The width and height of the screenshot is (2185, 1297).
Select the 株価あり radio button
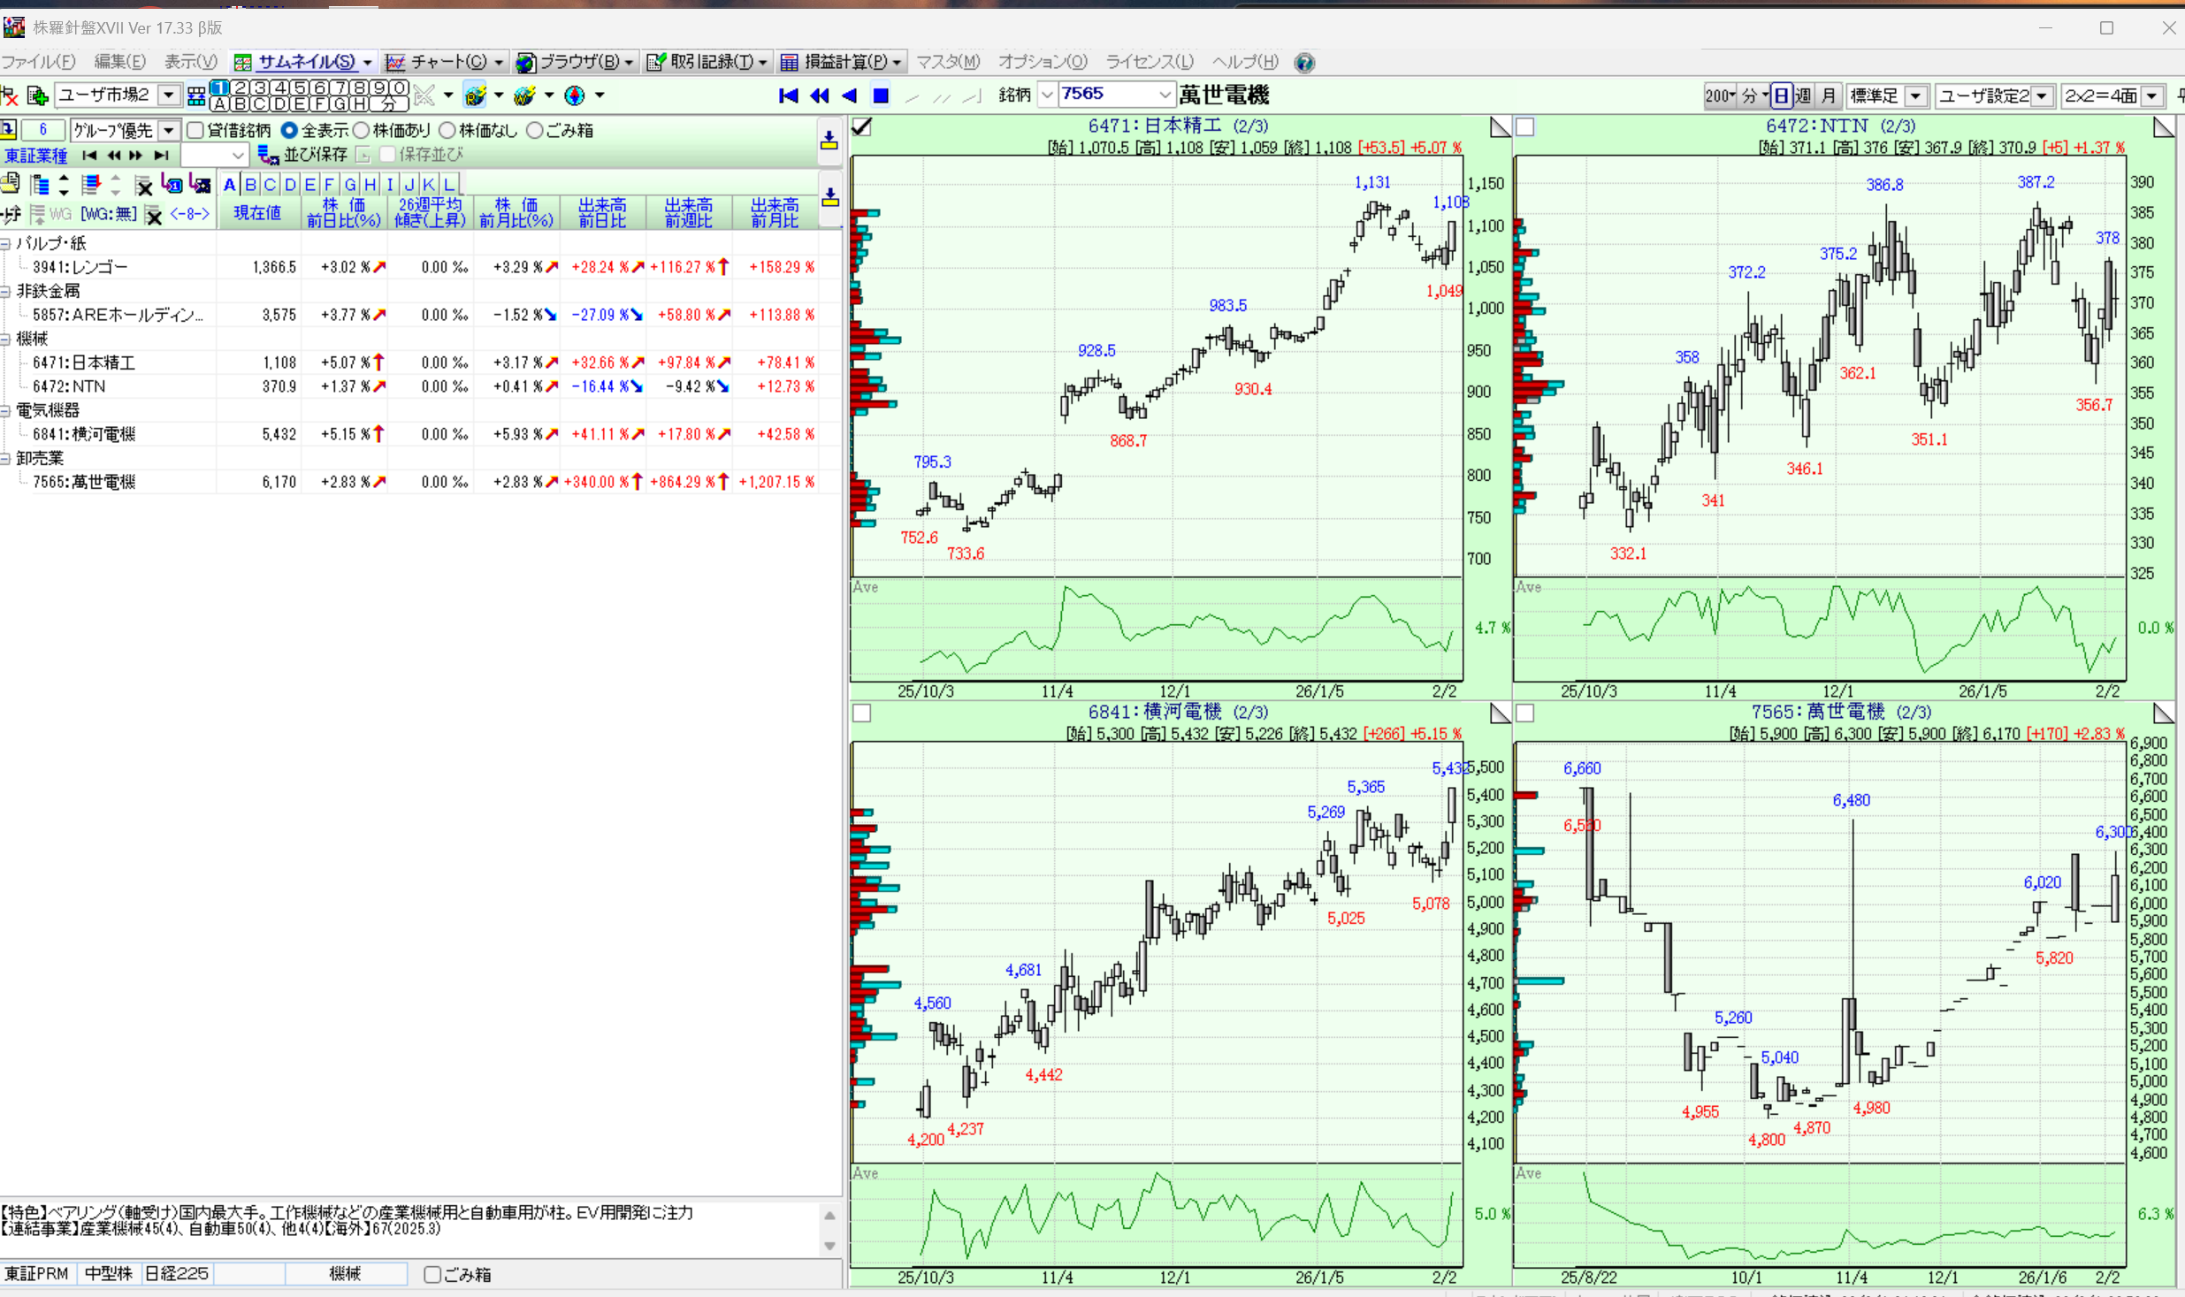pos(362,131)
